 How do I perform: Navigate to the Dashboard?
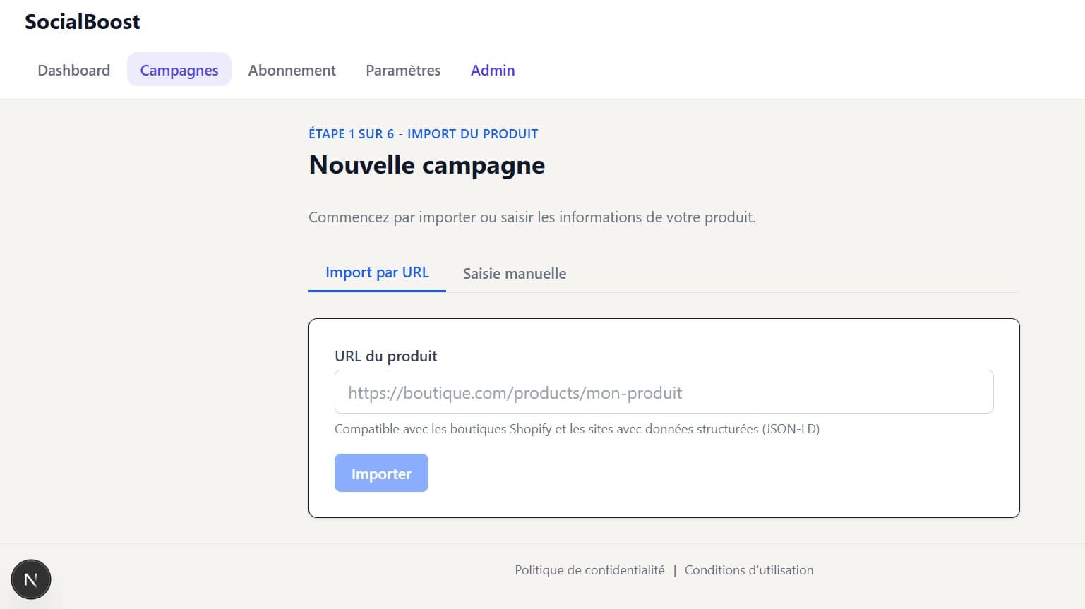pos(73,70)
